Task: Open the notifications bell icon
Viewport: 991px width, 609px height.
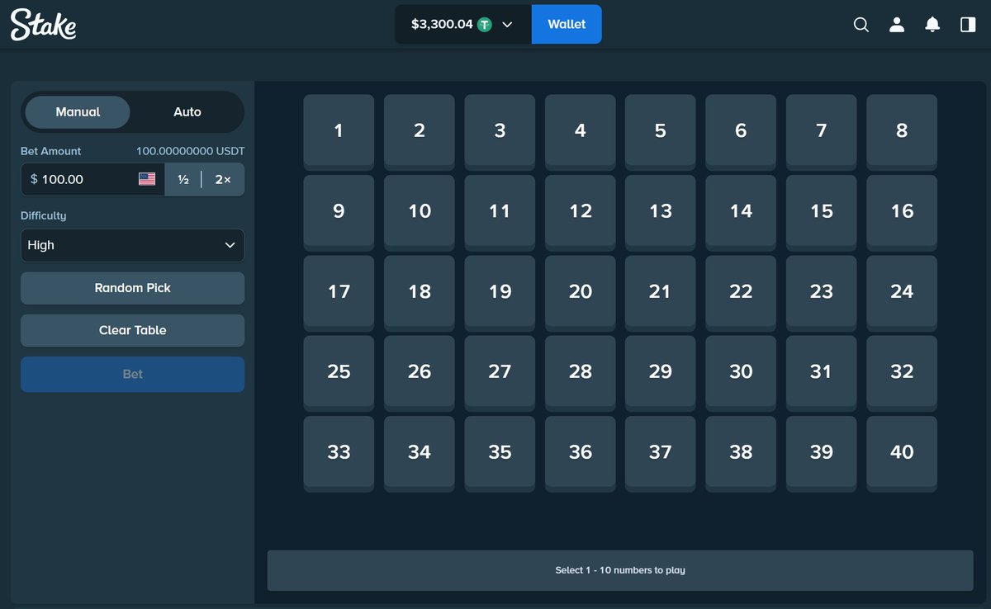Action: 932,25
